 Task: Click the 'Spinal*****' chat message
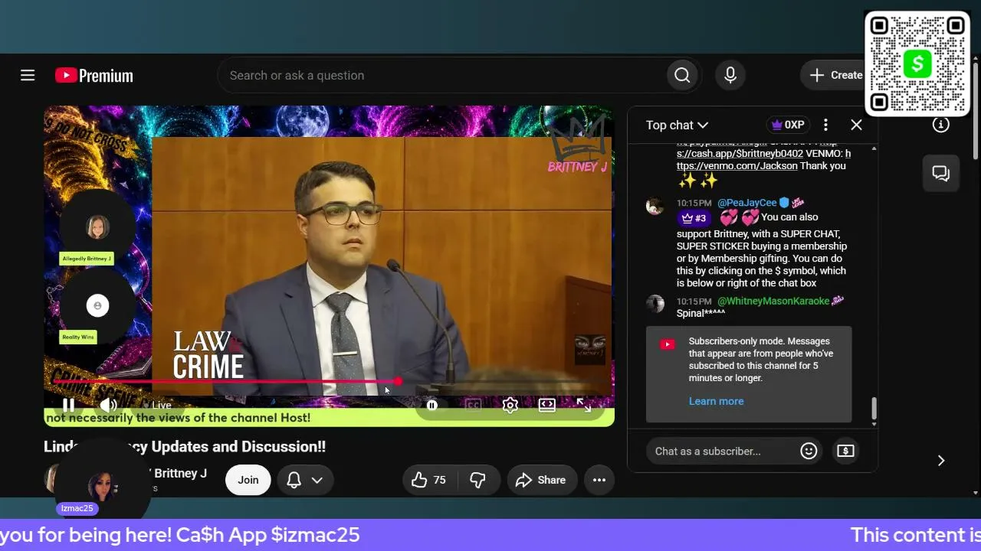tap(700, 313)
